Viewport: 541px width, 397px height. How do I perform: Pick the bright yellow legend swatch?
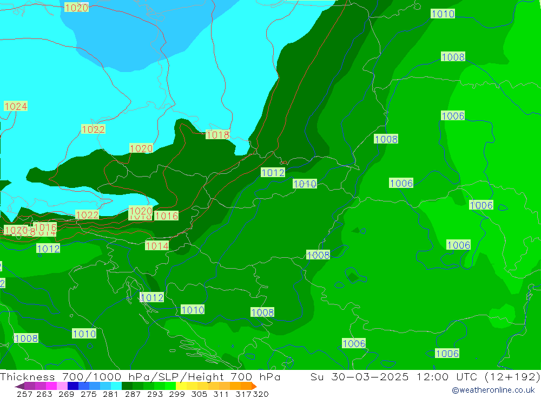click(x=181, y=386)
